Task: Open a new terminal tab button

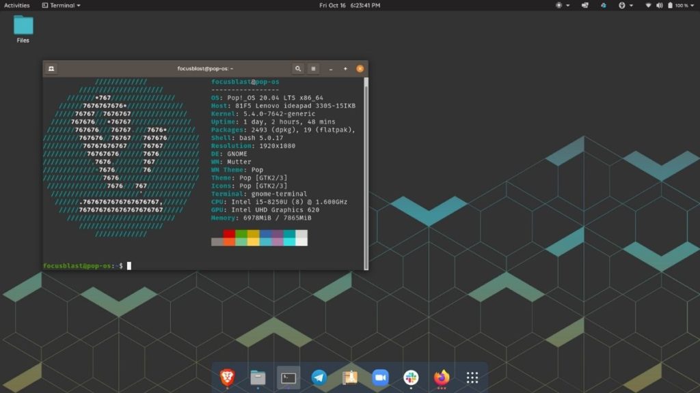Action: click(x=51, y=69)
